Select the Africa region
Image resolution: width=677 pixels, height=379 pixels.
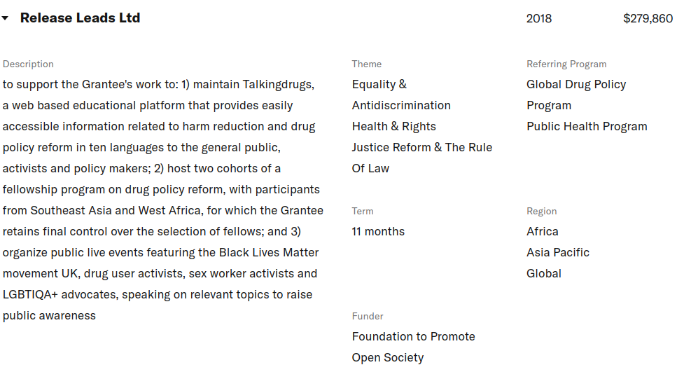point(543,231)
